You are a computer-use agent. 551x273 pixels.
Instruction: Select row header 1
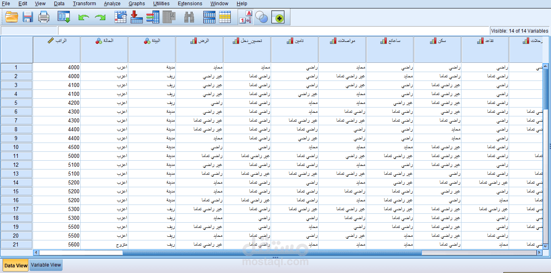pos(16,67)
